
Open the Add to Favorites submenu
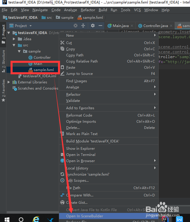pos(109,108)
